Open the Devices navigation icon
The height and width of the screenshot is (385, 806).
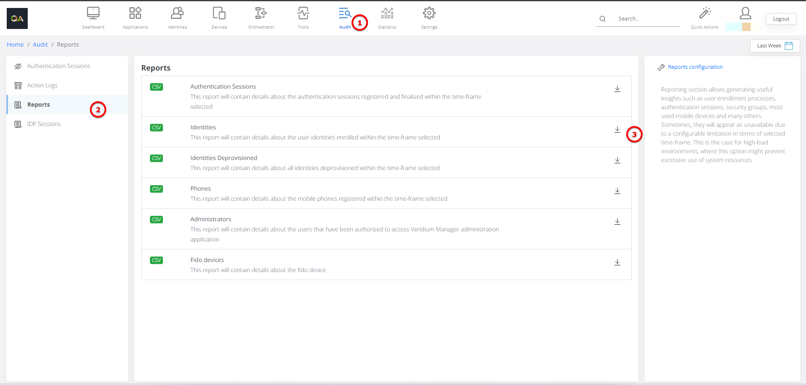coord(219,14)
